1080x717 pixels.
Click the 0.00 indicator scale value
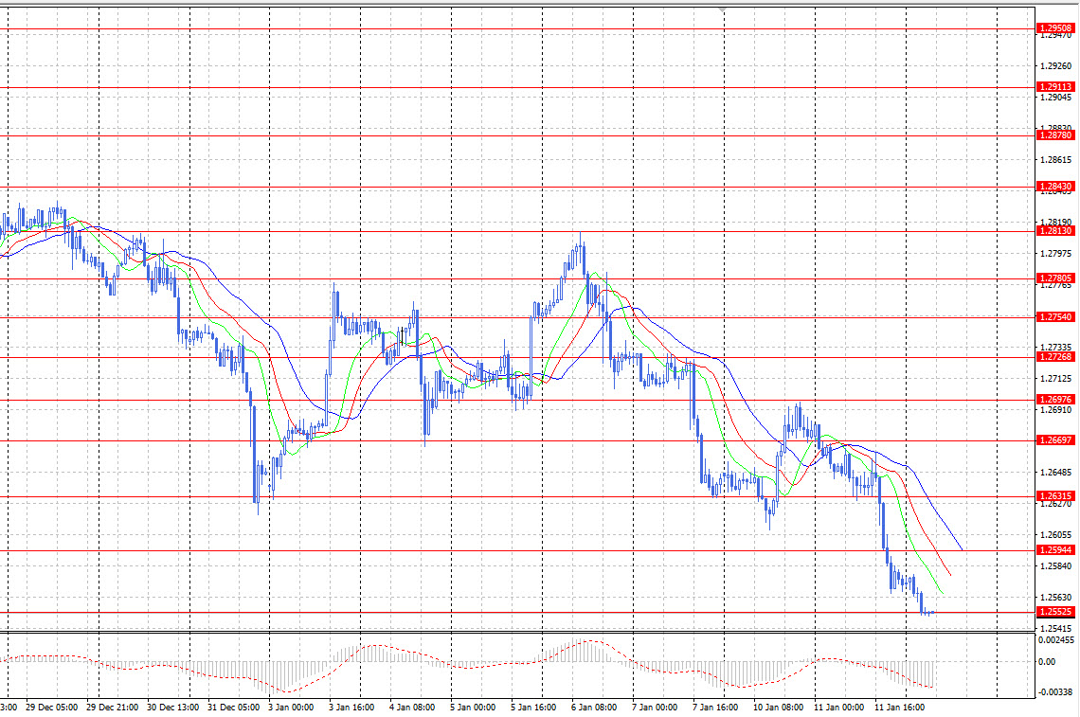pos(1046,662)
